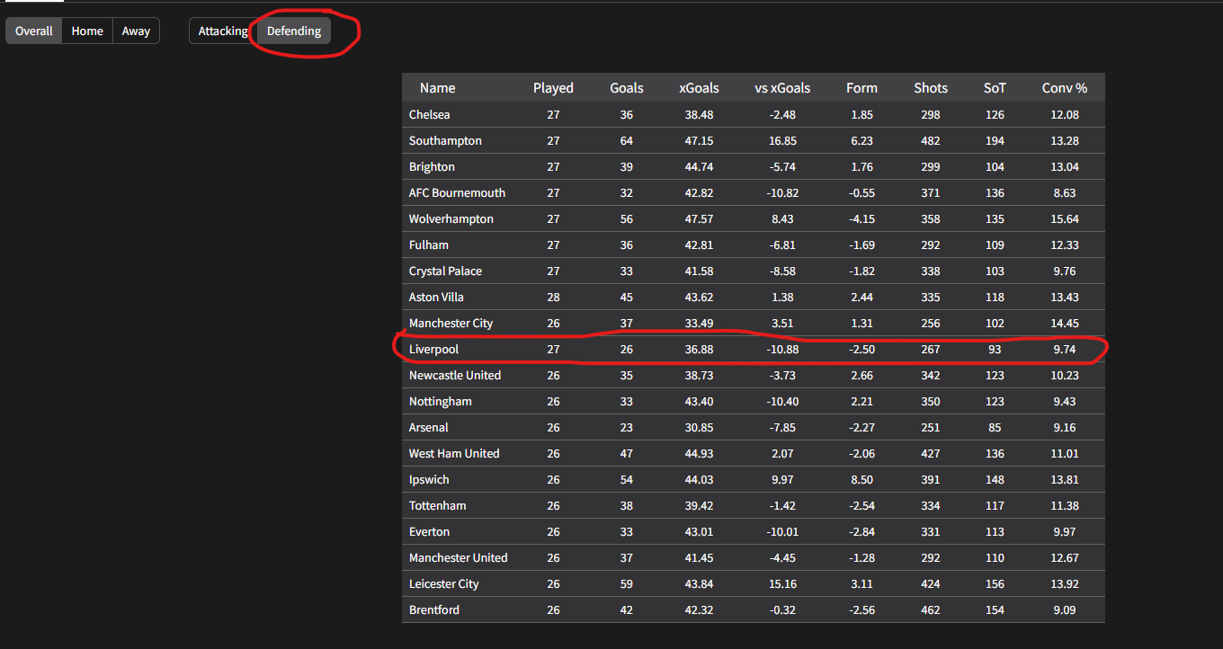Open Liverpool team row
Viewport: 1223px width, 649px height.
(434, 349)
